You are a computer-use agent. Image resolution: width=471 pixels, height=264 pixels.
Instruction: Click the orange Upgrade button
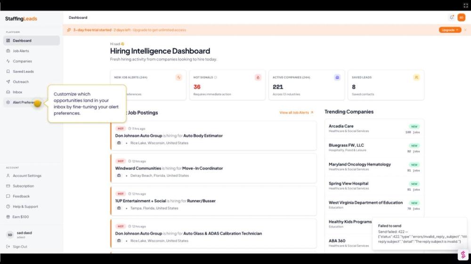(450, 30)
